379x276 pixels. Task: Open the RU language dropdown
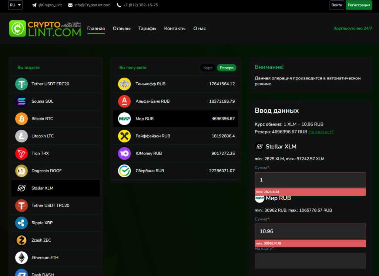click(15, 5)
